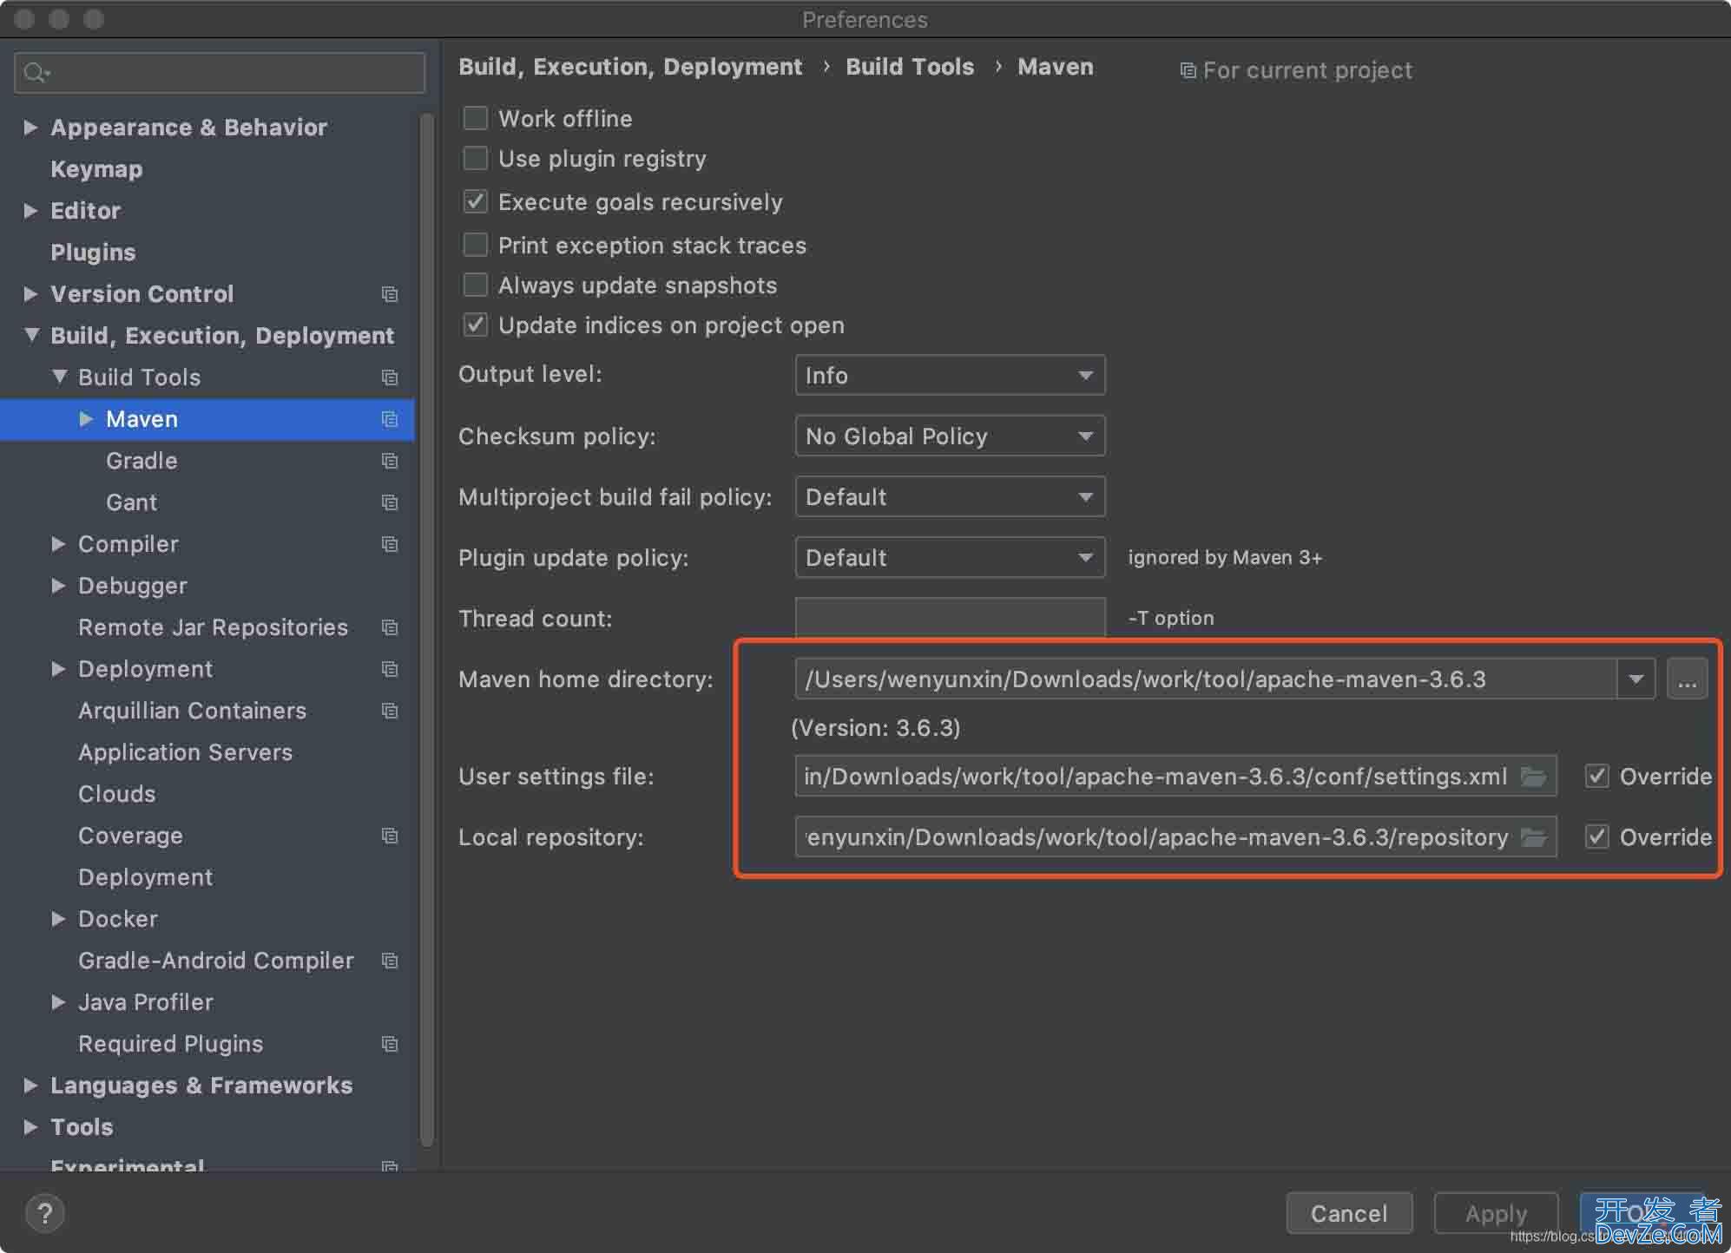This screenshot has height=1253, width=1731.
Task: Click the project-level icon beside Coverage
Action: point(390,836)
